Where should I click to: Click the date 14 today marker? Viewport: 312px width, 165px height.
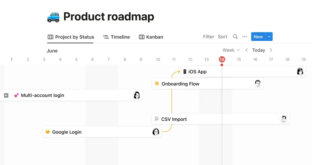point(222,60)
